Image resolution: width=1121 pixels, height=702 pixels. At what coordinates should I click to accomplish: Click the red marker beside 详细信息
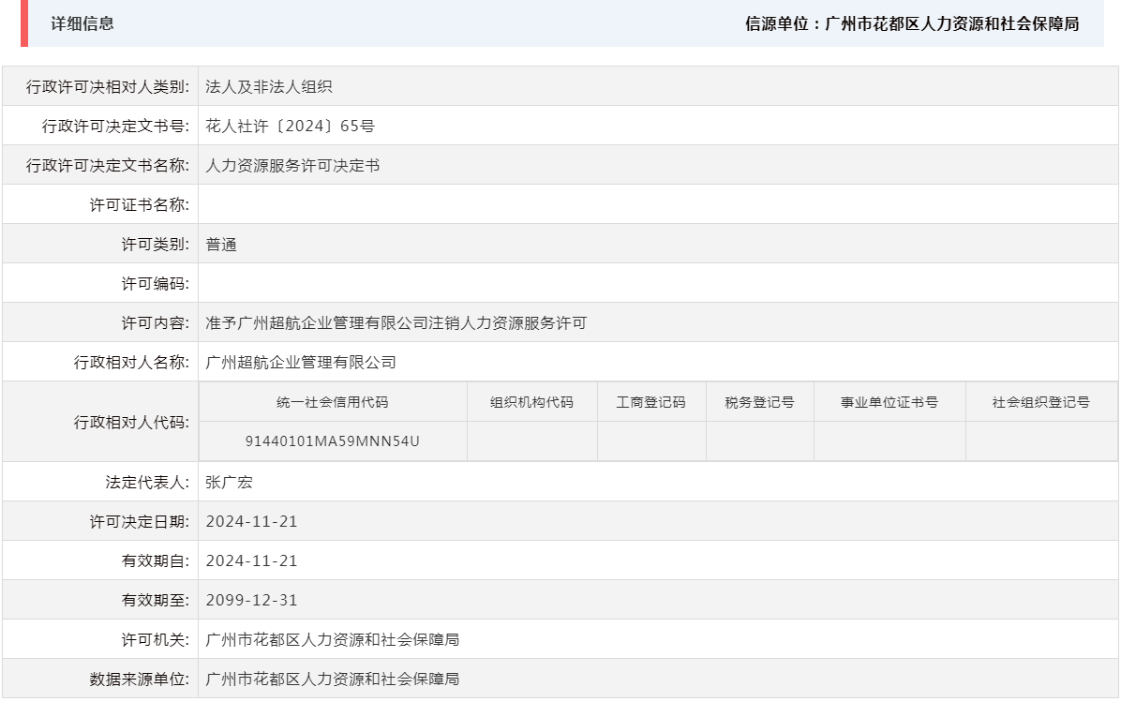click(24, 25)
